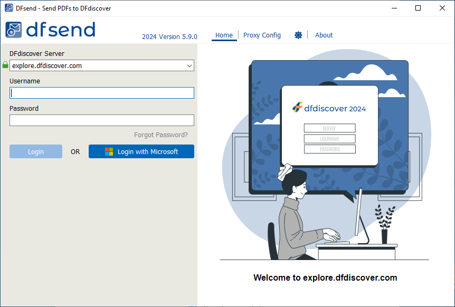Viewport: 455px width, 307px height.
Task: Click the explore.dfdiscover.com server field
Action: tap(102, 65)
